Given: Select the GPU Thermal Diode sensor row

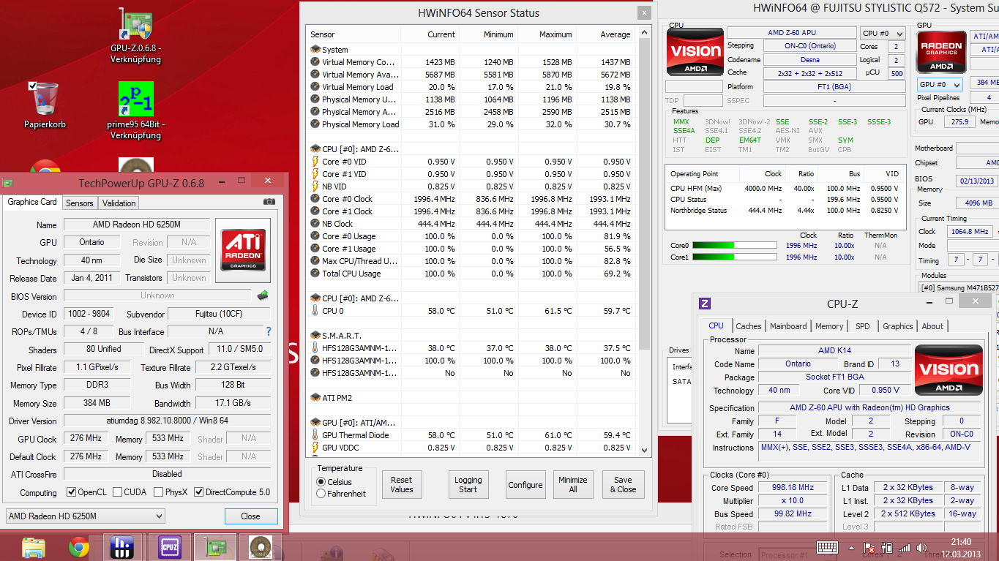Looking at the screenshot, I should point(471,435).
